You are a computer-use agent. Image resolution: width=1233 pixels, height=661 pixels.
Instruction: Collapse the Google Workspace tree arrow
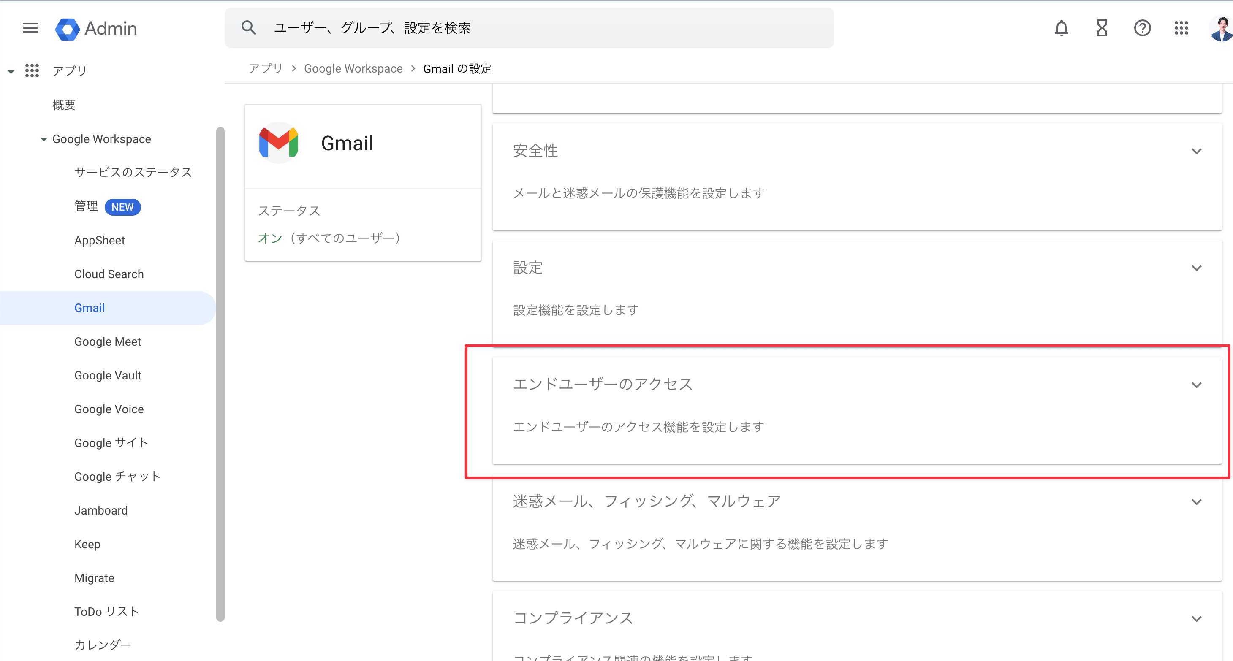coord(43,139)
